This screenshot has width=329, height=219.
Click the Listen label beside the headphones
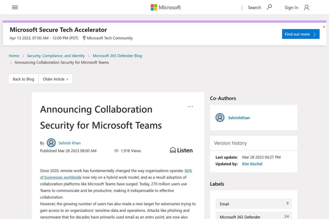(185, 150)
